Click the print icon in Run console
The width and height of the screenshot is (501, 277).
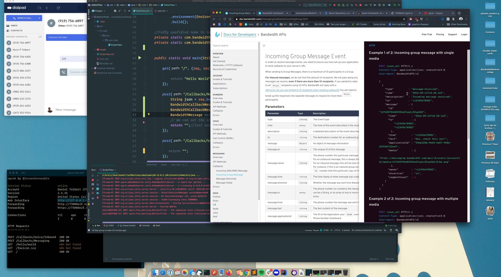(98, 193)
